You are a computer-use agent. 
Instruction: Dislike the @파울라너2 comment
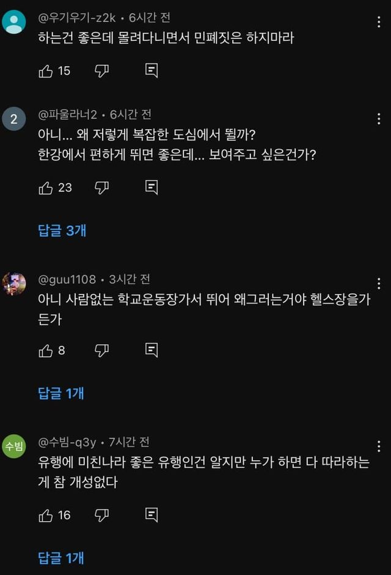pos(102,188)
